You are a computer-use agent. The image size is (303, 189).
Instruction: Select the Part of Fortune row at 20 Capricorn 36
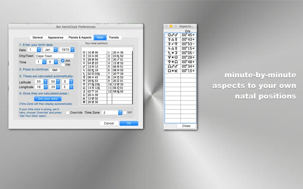tap(94, 102)
